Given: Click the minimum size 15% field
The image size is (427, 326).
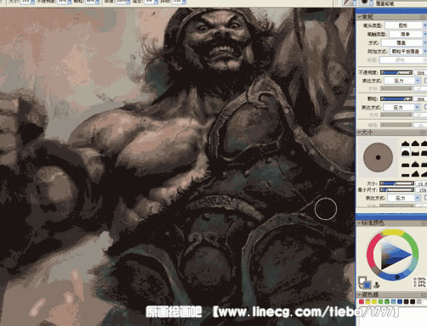Looking at the screenshot, I should tap(421, 190).
